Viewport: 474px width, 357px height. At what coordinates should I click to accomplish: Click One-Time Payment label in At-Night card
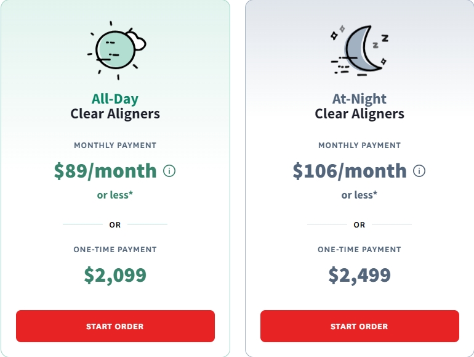360,250
